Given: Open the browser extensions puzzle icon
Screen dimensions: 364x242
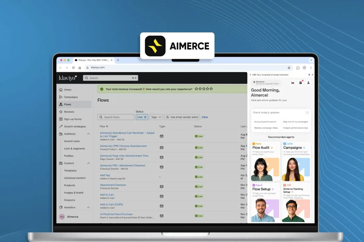Looking at the screenshot, I should tap(298, 68).
